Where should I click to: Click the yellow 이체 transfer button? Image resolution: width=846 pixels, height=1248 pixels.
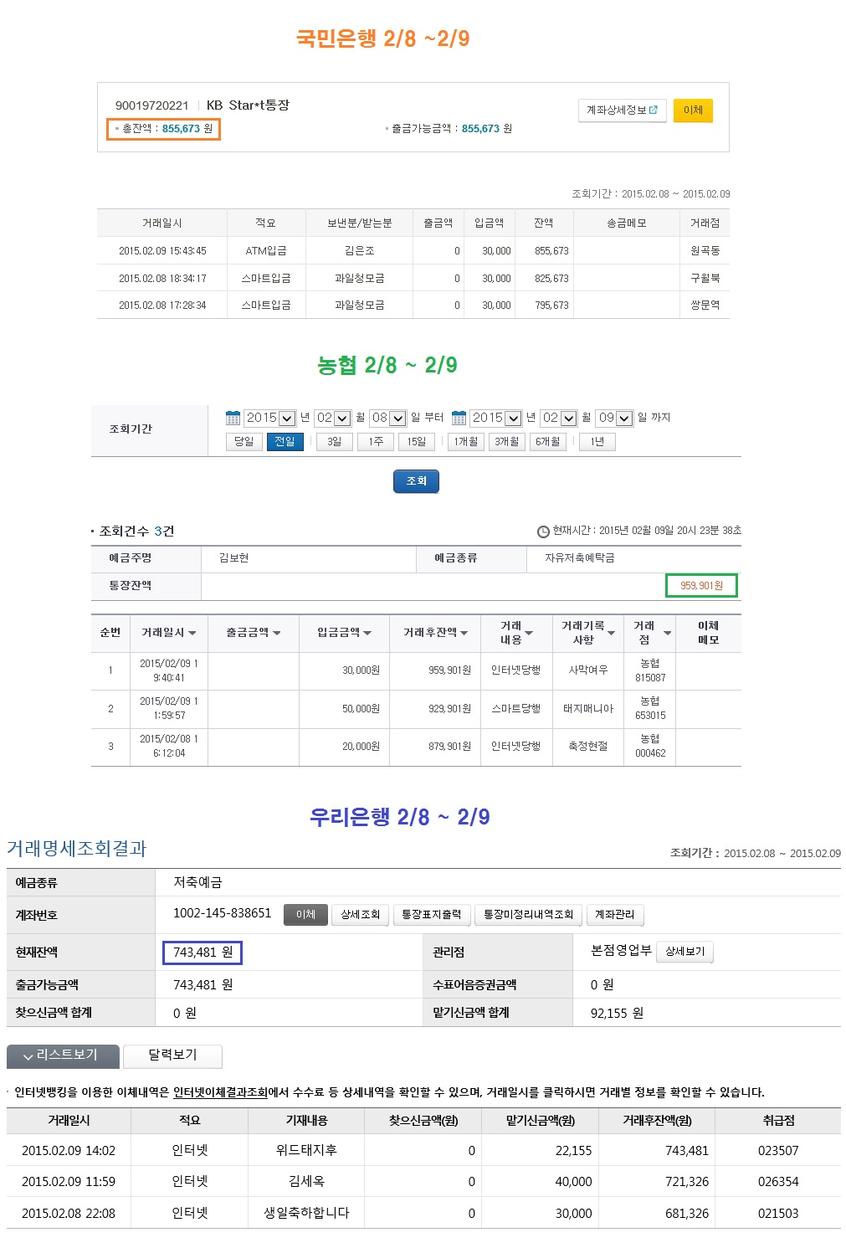click(x=693, y=110)
